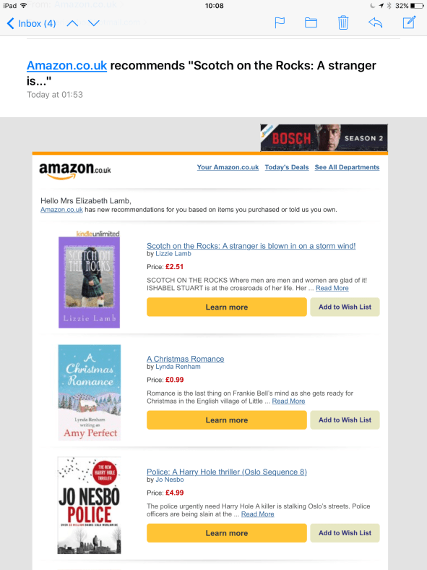This screenshot has height=570, width=427.
Task: Open Today's Deals link
Action: pos(287,167)
